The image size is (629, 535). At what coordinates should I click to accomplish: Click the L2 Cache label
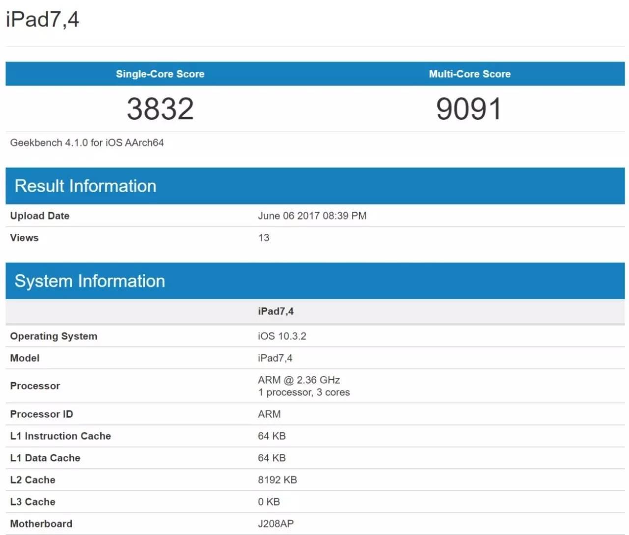pos(32,480)
